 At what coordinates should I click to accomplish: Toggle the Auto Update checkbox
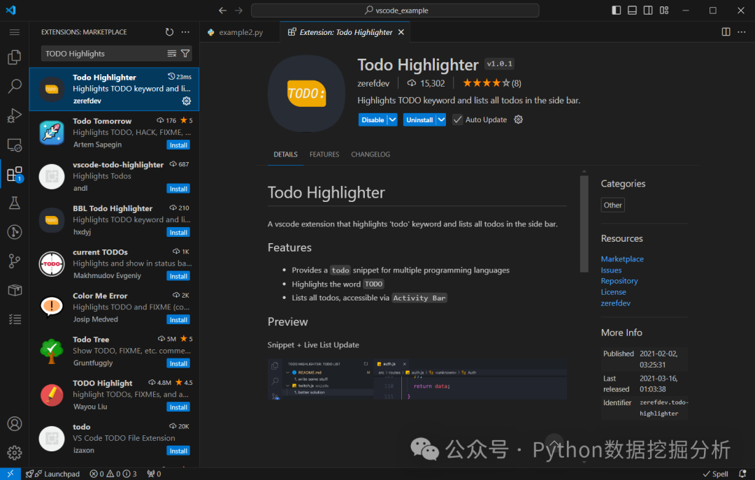457,119
